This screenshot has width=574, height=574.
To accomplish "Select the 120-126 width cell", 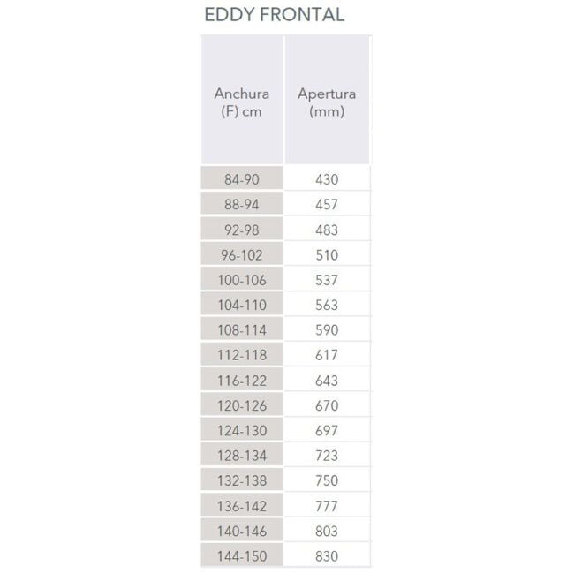I will [x=242, y=404].
